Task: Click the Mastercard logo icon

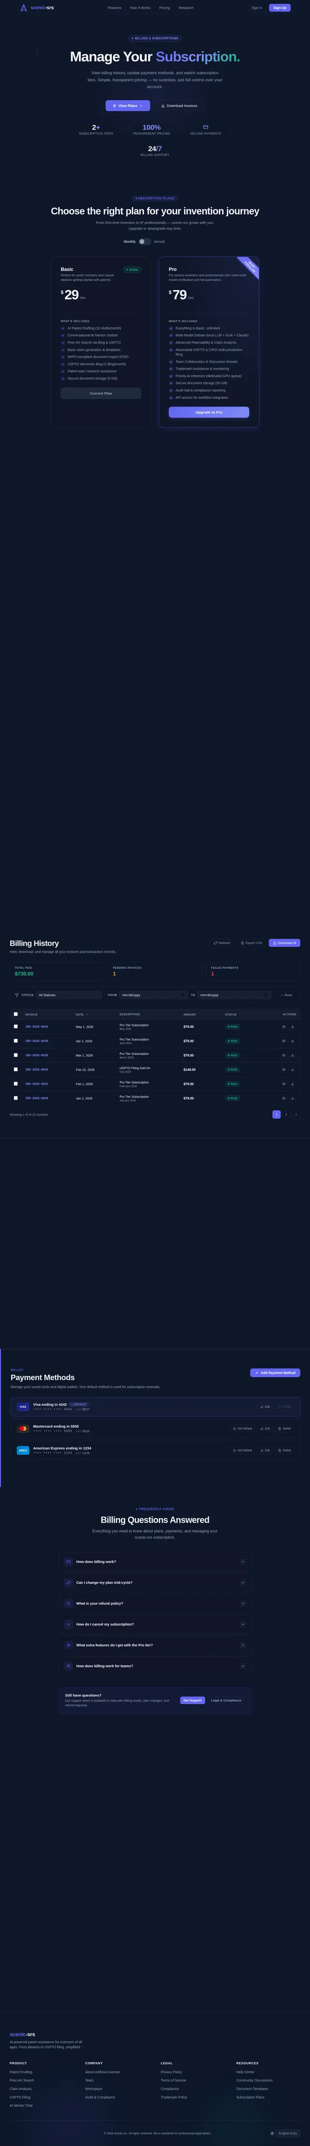Action: (23, 1429)
